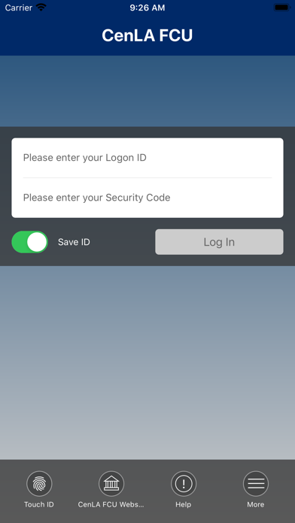The height and width of the screenshot is (523, 295).
Task: Tap the Wi-Fi signal icon in status bar
Action: pos(41,8)
